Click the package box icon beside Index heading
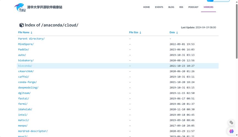Screen dimensions: 238x137 pyautogui.click(x=21, y=25)
